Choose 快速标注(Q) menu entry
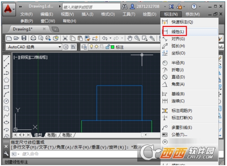This screenshot has width=227, height=166. click(x=190, y=22)
